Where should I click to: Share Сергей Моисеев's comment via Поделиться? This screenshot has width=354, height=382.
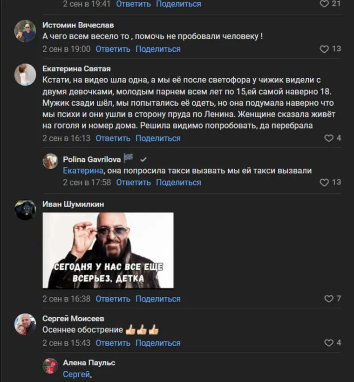(x=158, y=343)
